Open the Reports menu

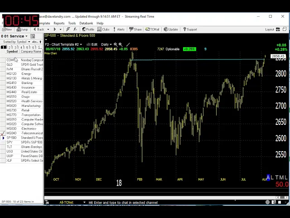59,23
